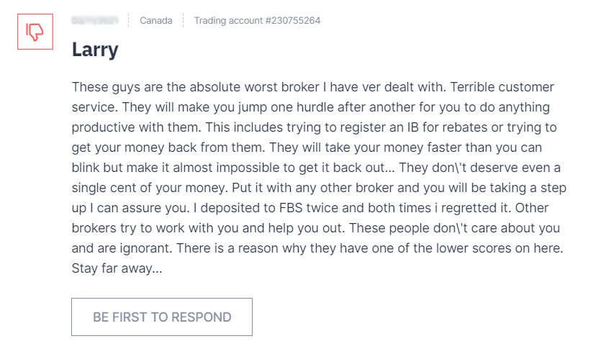
Task: Click the blurred review date
Action: coord(95,20)
